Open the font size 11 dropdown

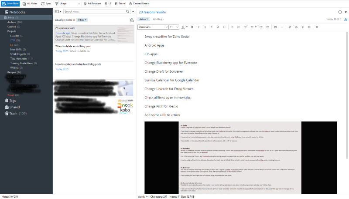(174, 27)
